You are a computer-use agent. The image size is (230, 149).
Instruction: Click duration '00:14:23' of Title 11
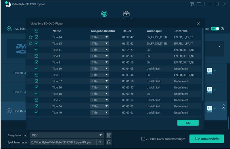tap(128, 50)
